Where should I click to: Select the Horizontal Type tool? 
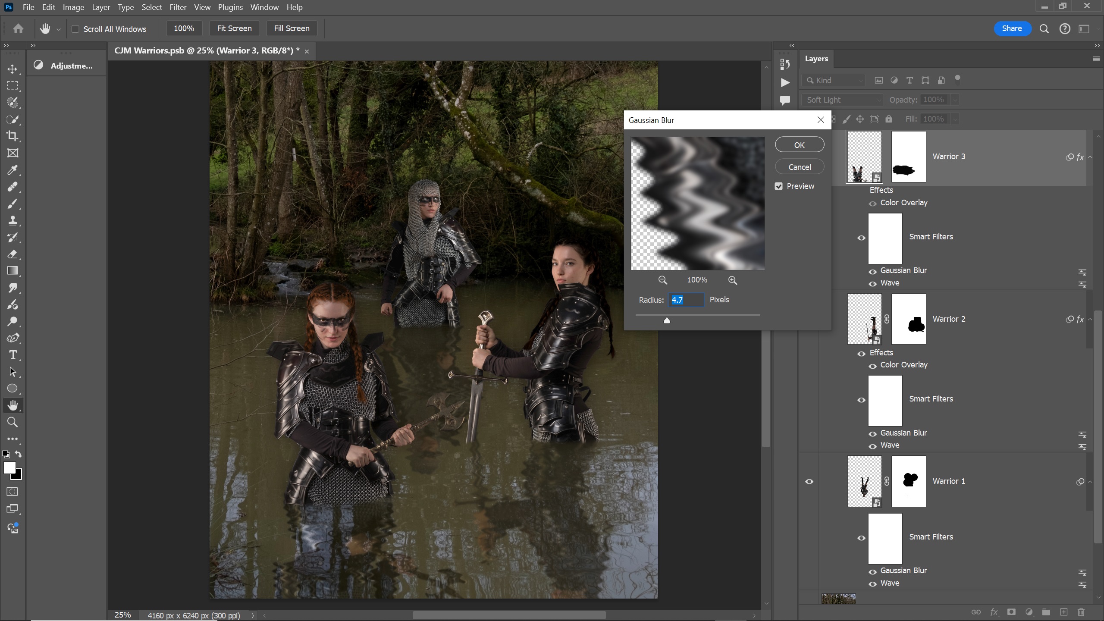point(13,355)
